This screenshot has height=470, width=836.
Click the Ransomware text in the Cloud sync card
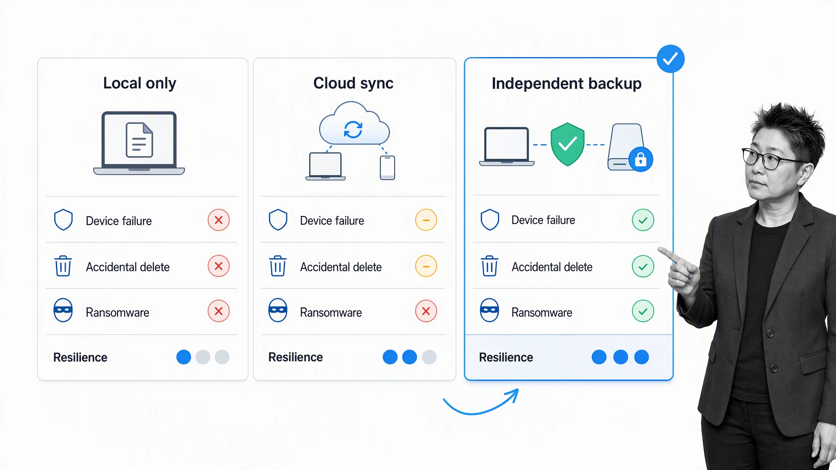[331, 313]
